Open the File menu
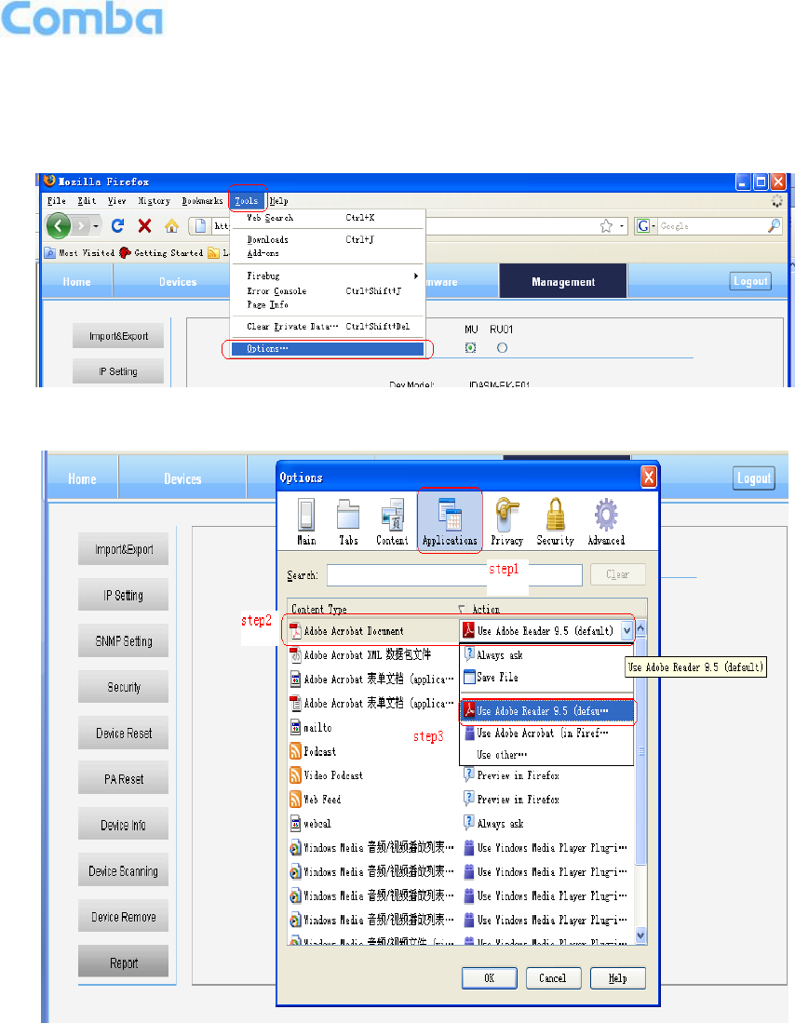 [57, 201]
